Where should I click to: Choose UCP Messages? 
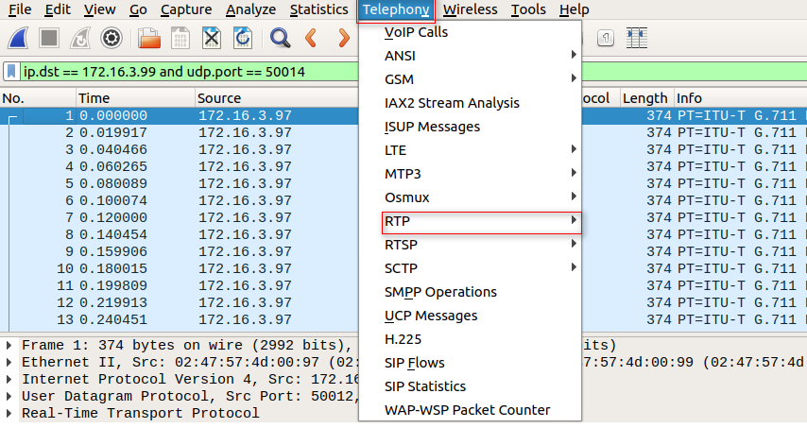[470, 316]
